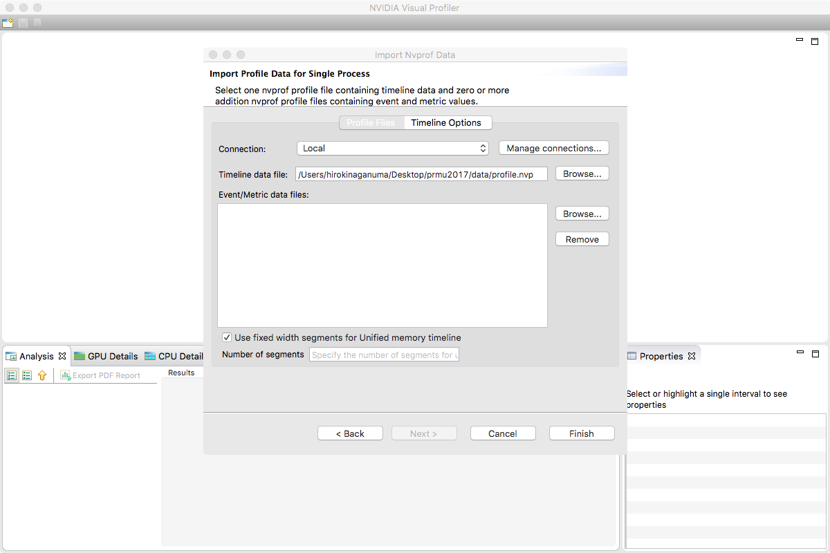The height and width of the screenshot is (553, 830).
Task: Toggle the Properties view maximize control
Action: [815, 353]
